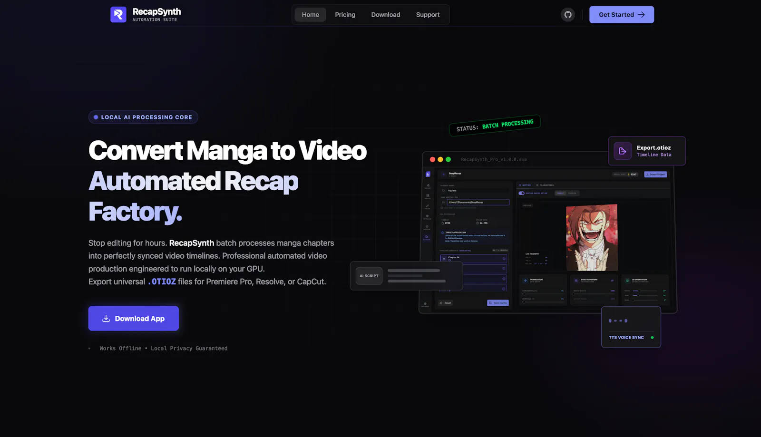Click the lightning logo in mockup sidebar
The height and width of the screenshot is (437, 761).
[x=428, y=174]
